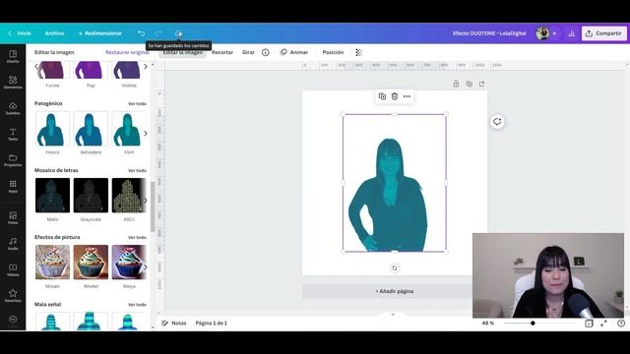630x354 pixels.
Task: Click the redo arrow in top bar
Action: point(157,33)
